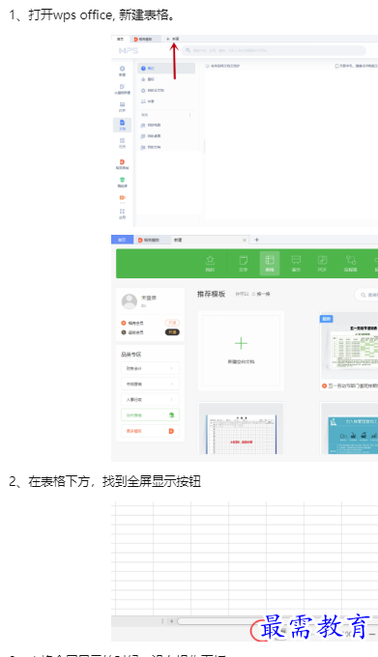Click the search field beside the WPS logo

coord(274,50)
